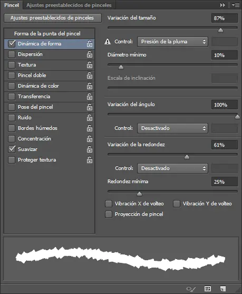This screenshot has height=294, width=242.
Task: Enable Proyección de pincel checkbox
Action: pyautogui.click(x=109, y=214)
